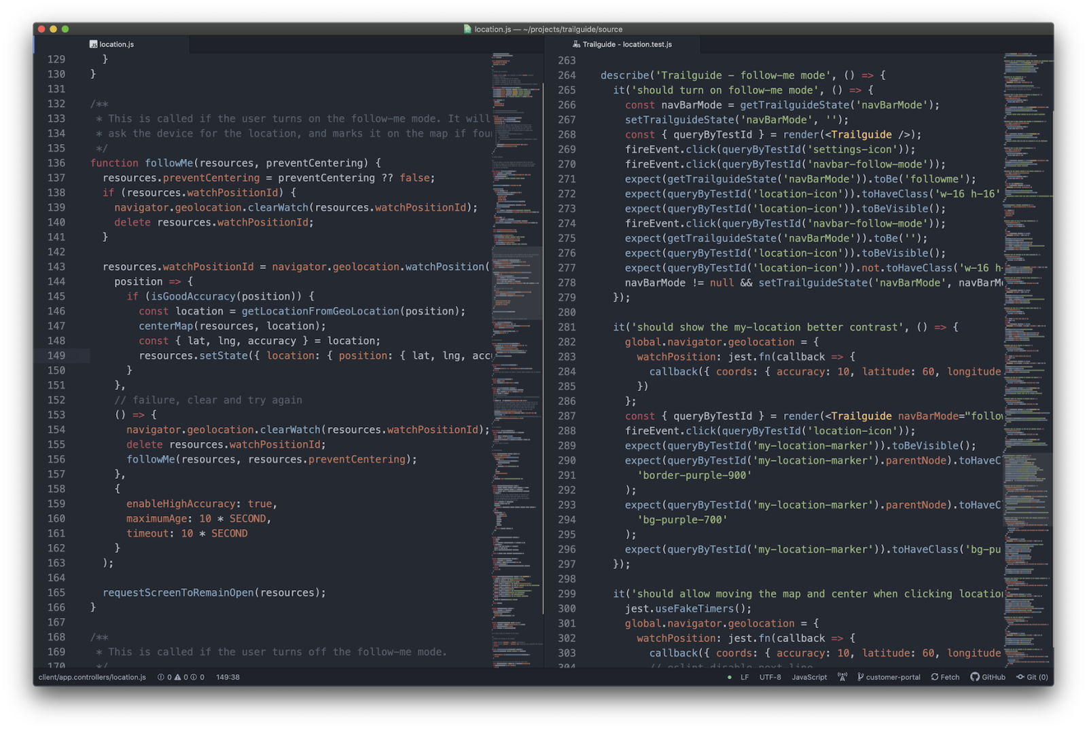Click the window title location.js — ~/projects/trailguide/source
Screen dimensions: 1087x730
(548, 29)
